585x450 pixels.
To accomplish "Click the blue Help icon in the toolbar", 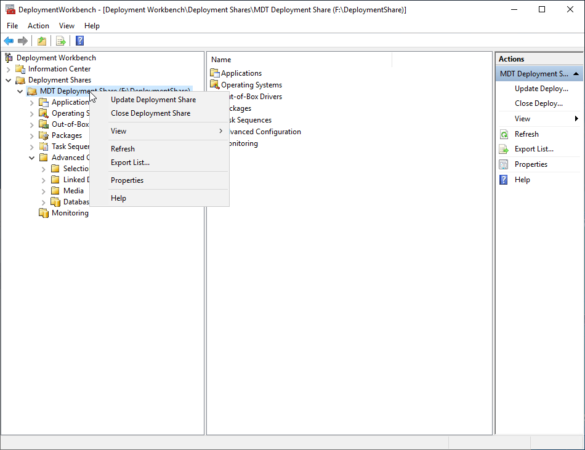I will [x=79, y=41].
